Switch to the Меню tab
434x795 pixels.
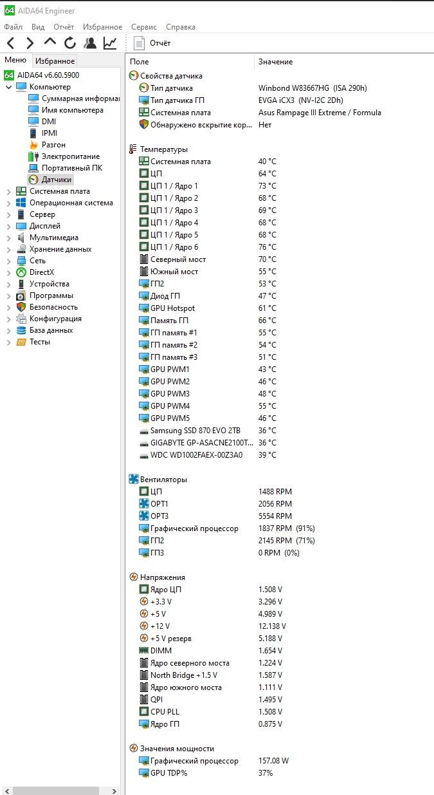point(15,61)
